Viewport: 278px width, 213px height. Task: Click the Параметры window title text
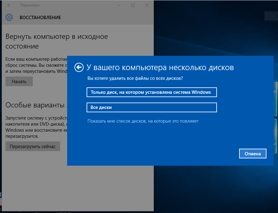click(29, 5)
